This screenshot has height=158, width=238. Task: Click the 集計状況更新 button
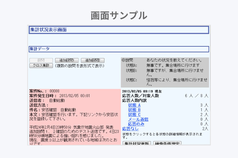pyautogui.click(x=137, y=143)
